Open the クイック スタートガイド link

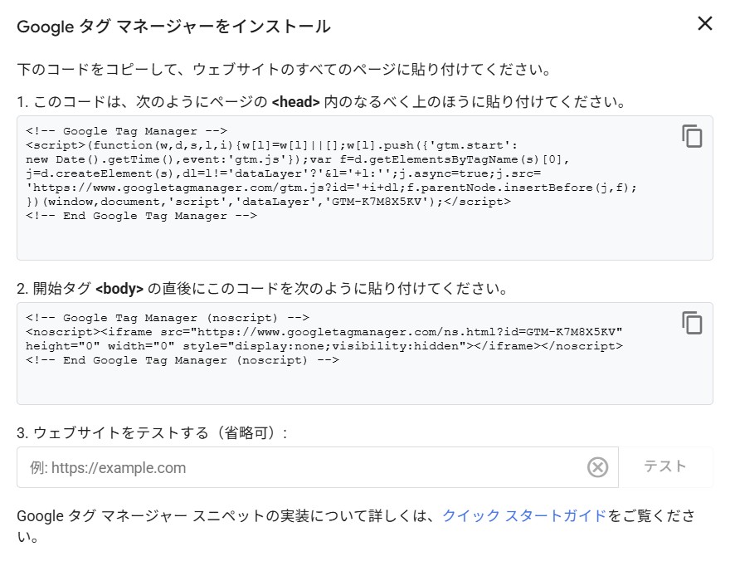[x=524, y=515]
